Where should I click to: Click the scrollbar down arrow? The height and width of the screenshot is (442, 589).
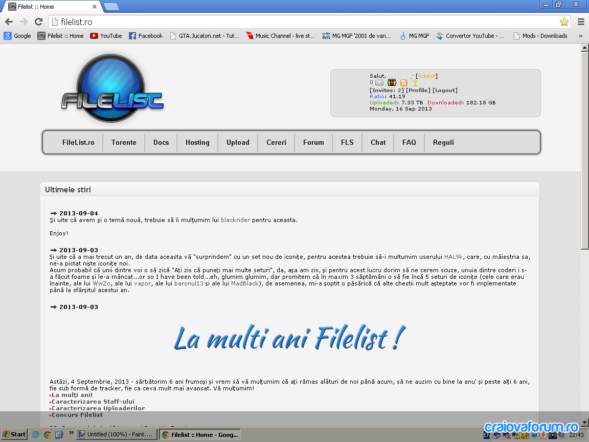tap(584, 423)
